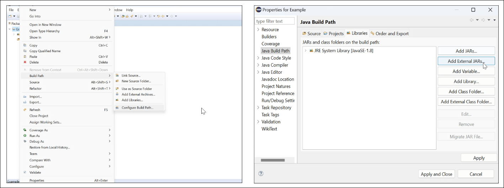Click the Use as Source Folder icon
The height and width of the screenshot is (188, 504).
click(x=117, y=89)
